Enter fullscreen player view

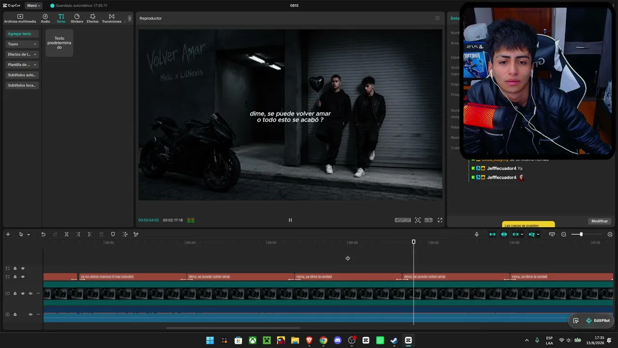click(440, 220)
